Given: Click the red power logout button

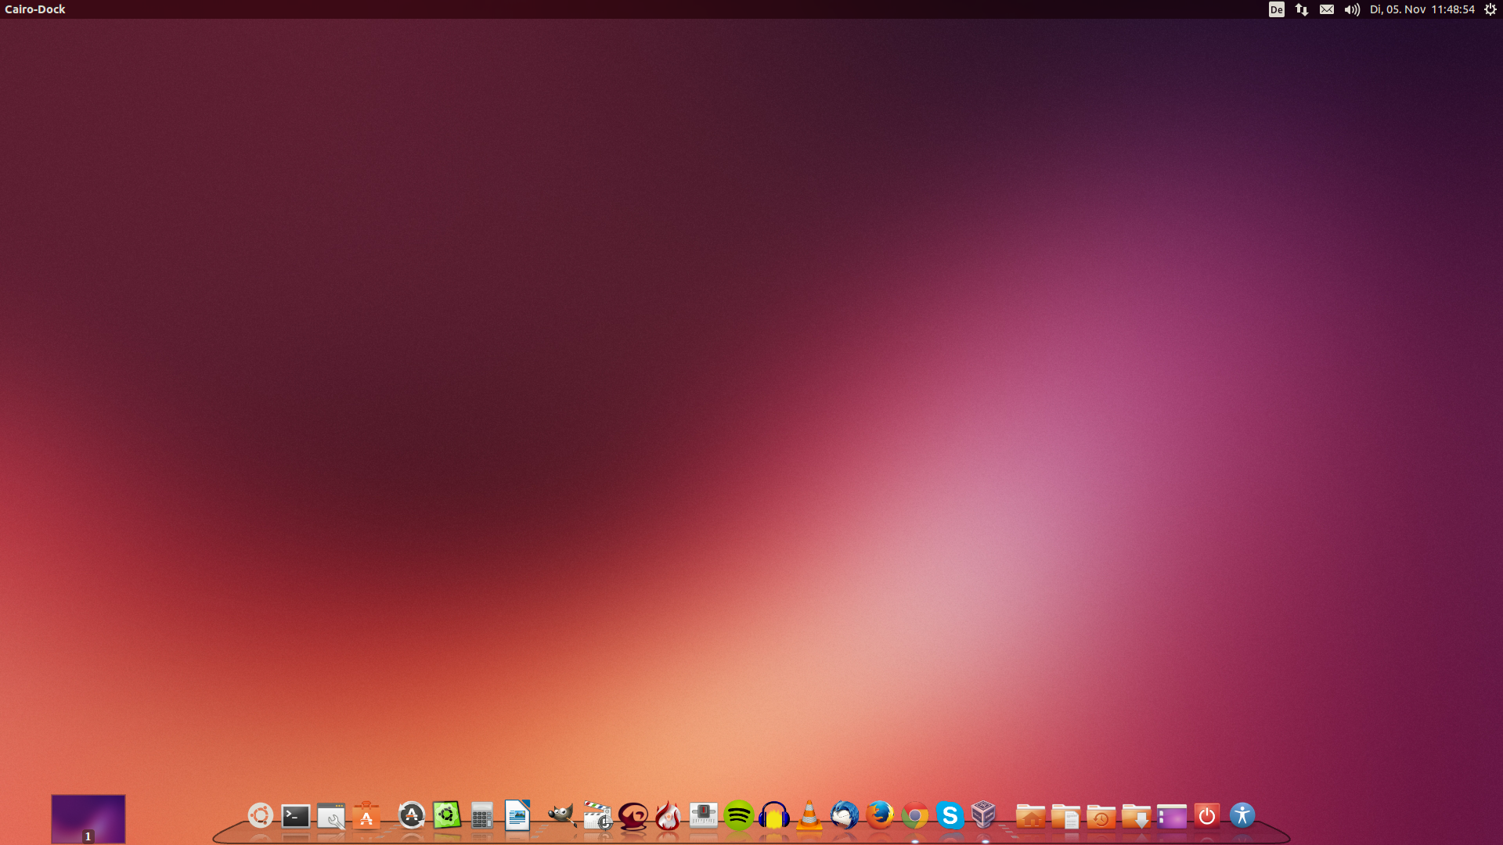Looking at the screenshot, I should coord(1207,816).
